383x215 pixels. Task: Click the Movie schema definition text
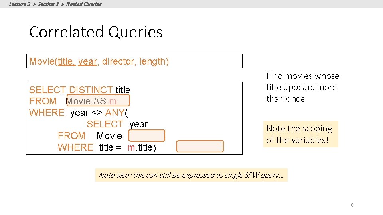pos(99,61)
